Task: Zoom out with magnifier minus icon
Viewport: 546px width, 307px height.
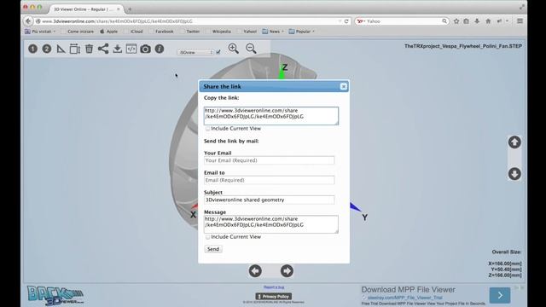Action: pos(251,49)
